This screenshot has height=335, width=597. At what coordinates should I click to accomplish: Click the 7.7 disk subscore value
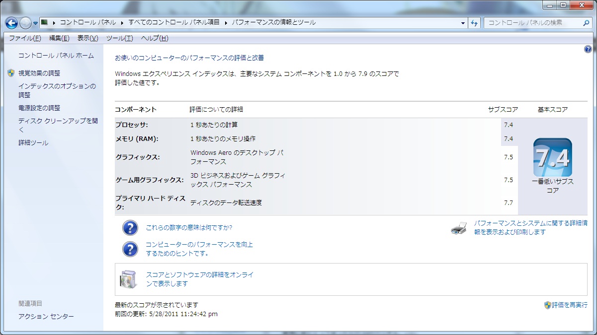(x=508, y=202)
